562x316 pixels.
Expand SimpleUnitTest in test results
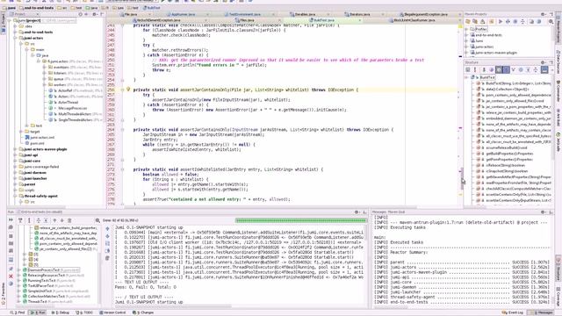pyautogui.click(x=19, y=291)
